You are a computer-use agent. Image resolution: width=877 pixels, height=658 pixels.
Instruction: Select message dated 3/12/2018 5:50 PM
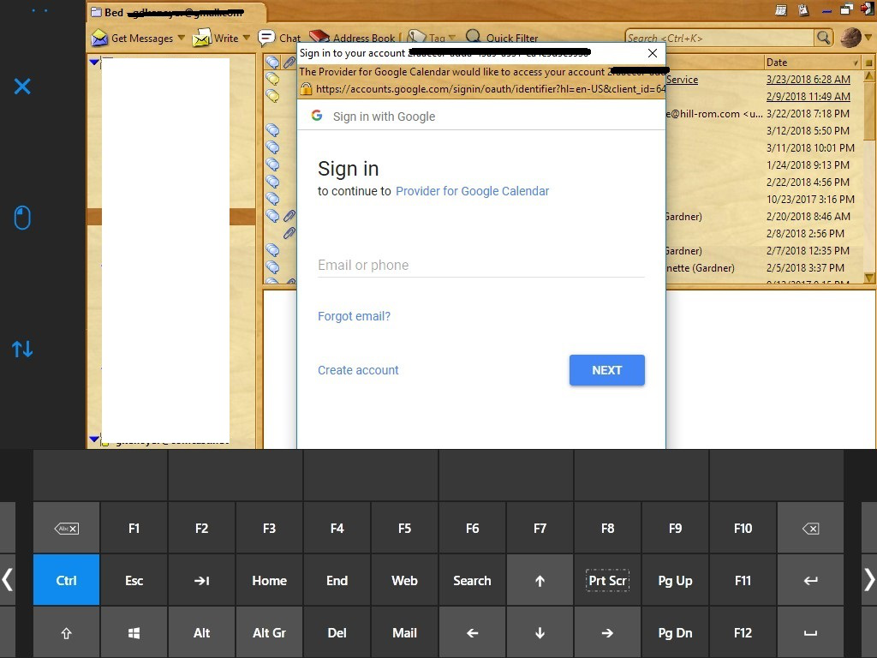[808, 130]
